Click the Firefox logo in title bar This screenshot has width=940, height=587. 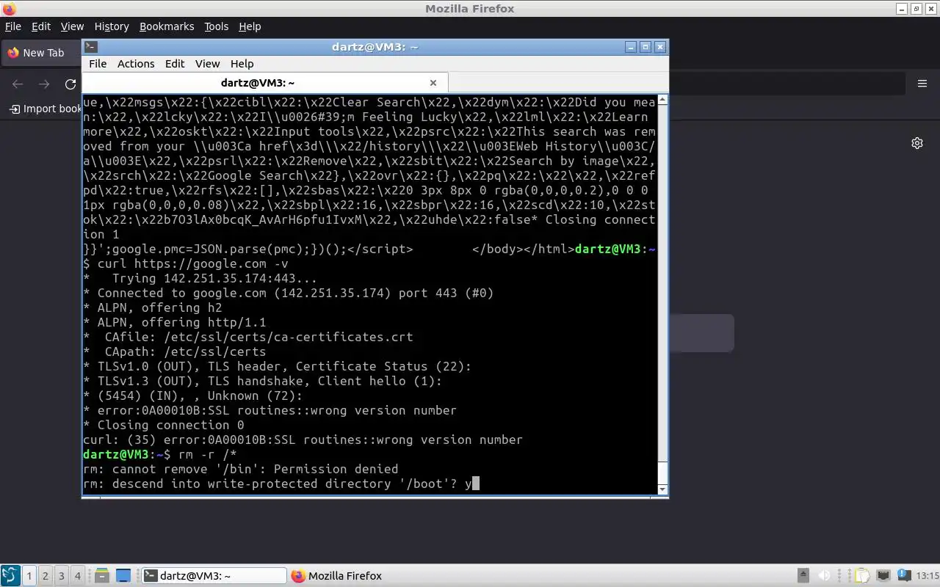coord(8,9)
